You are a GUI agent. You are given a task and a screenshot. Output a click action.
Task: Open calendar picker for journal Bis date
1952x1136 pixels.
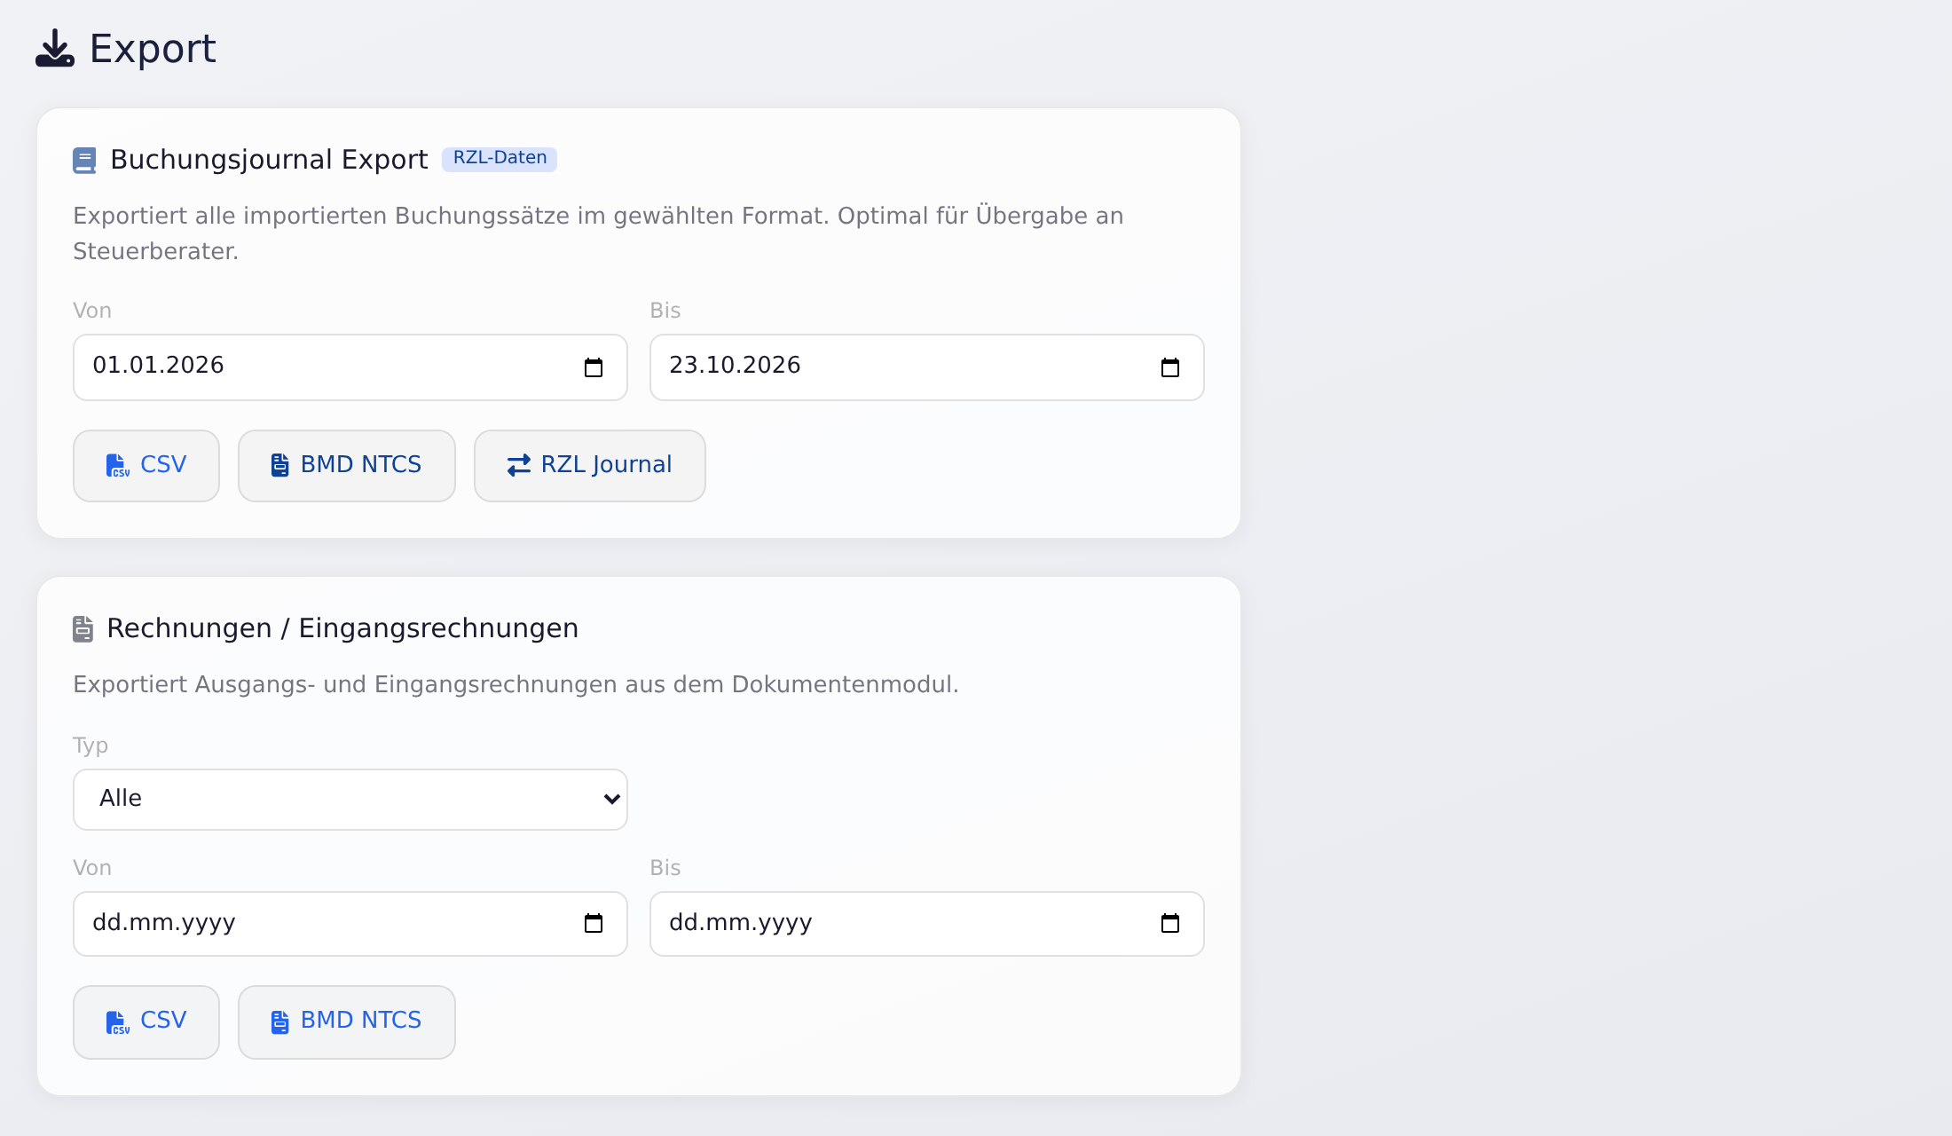pos(1170,367)
